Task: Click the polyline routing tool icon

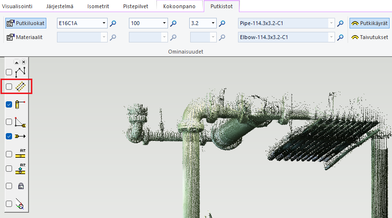Action: [20, 72]
